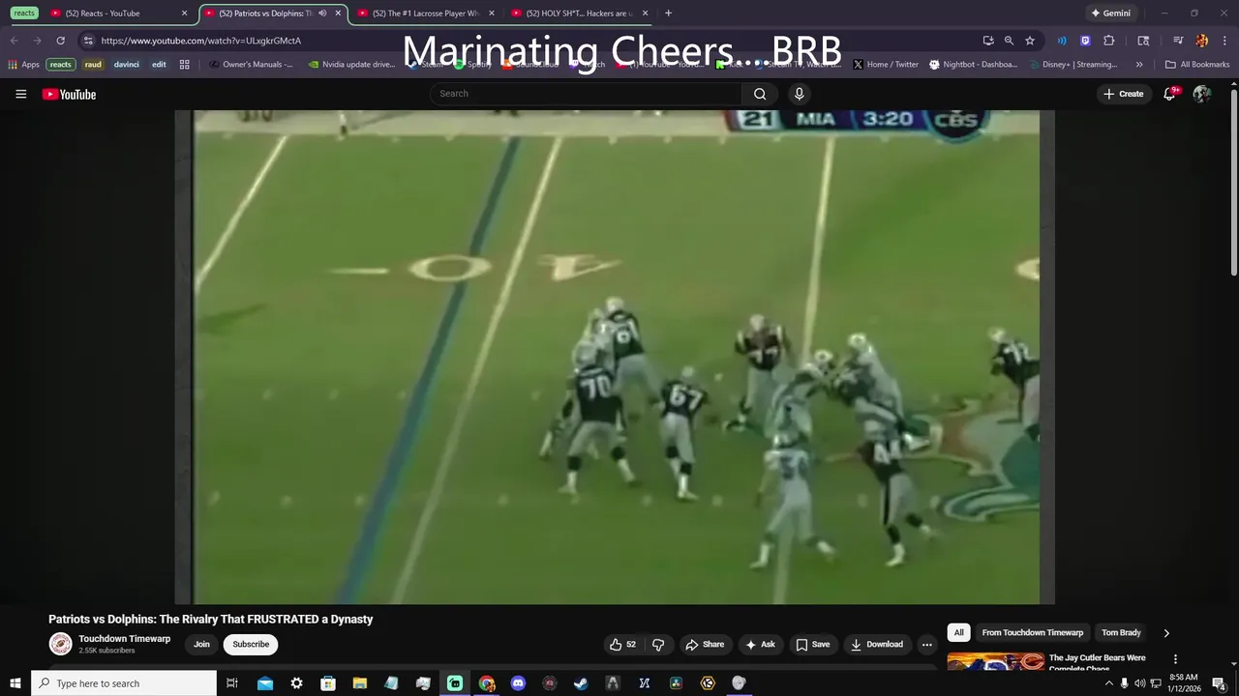Select the All filter chip

958,632
